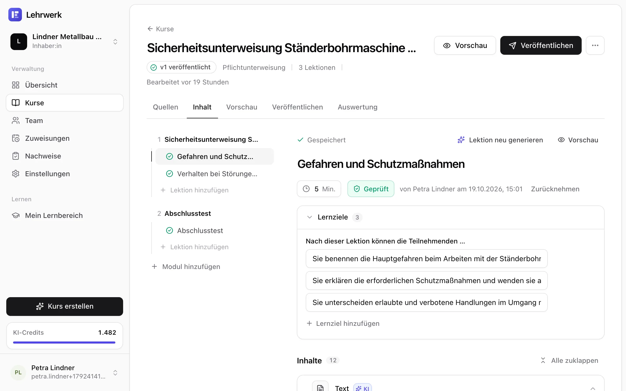Click the sparkle icon for Lektion neu generieren
Screen dimensions: 626x391
[x=461, y=140]
